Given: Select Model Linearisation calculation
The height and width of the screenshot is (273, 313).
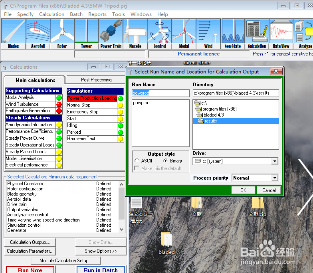Looking at the screenshot, I should click(x=30, y=159).
